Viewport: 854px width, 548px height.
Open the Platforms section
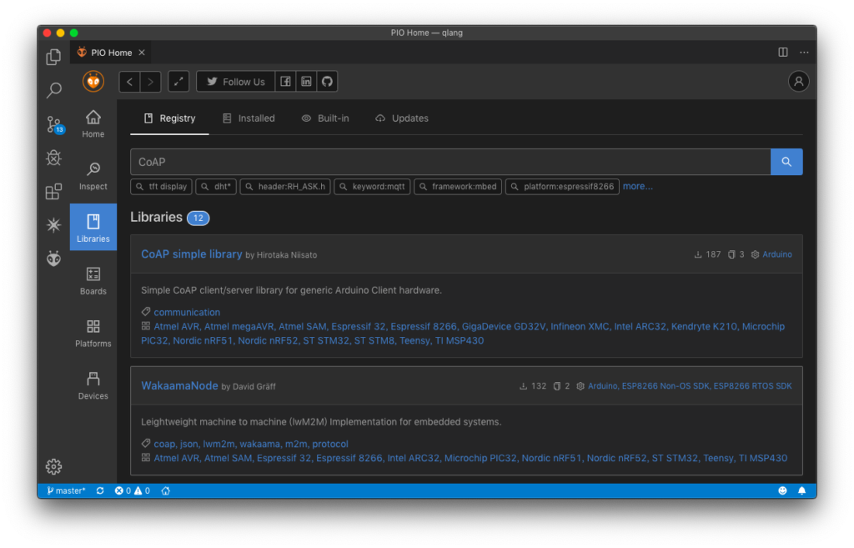pyautogui.click(x=93, y=334)
